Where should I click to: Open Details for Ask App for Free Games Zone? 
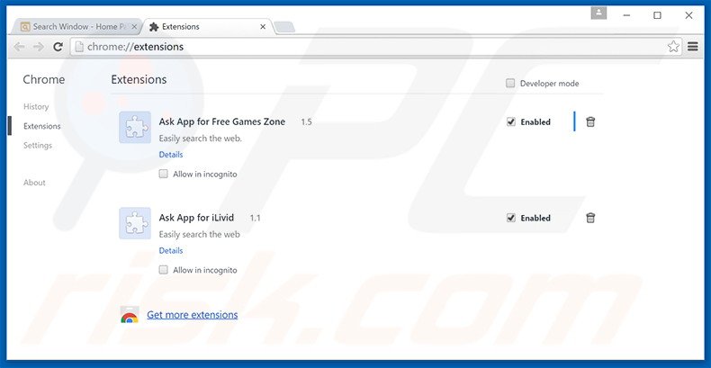[x=171, y=155]
